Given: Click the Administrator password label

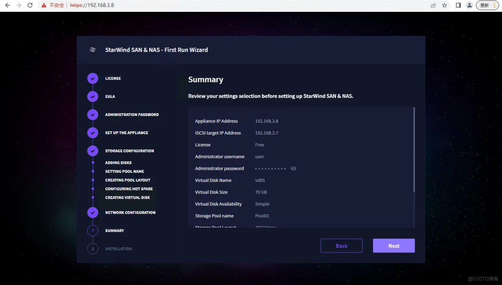Looking at the screenshot, I should coord(220,168).
